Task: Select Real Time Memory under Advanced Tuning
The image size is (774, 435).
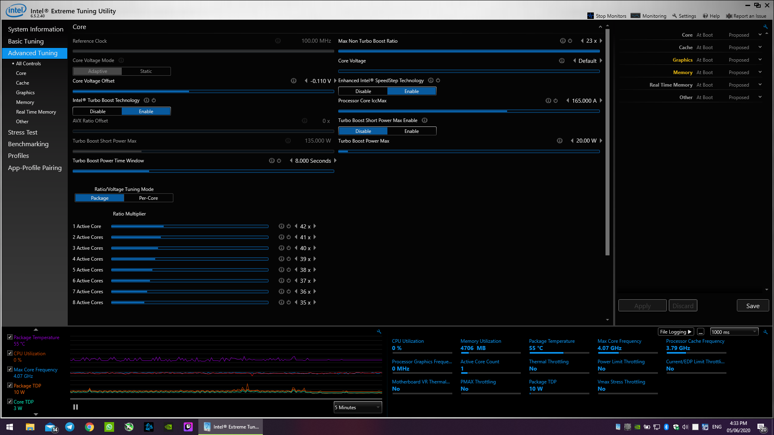Action: coord(36,112)
